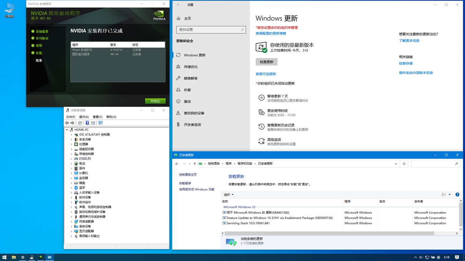The height and width of the screenshot is (261, 465).
Task: Expand 蓝牙 node in Device Manager
Action: 71,188
